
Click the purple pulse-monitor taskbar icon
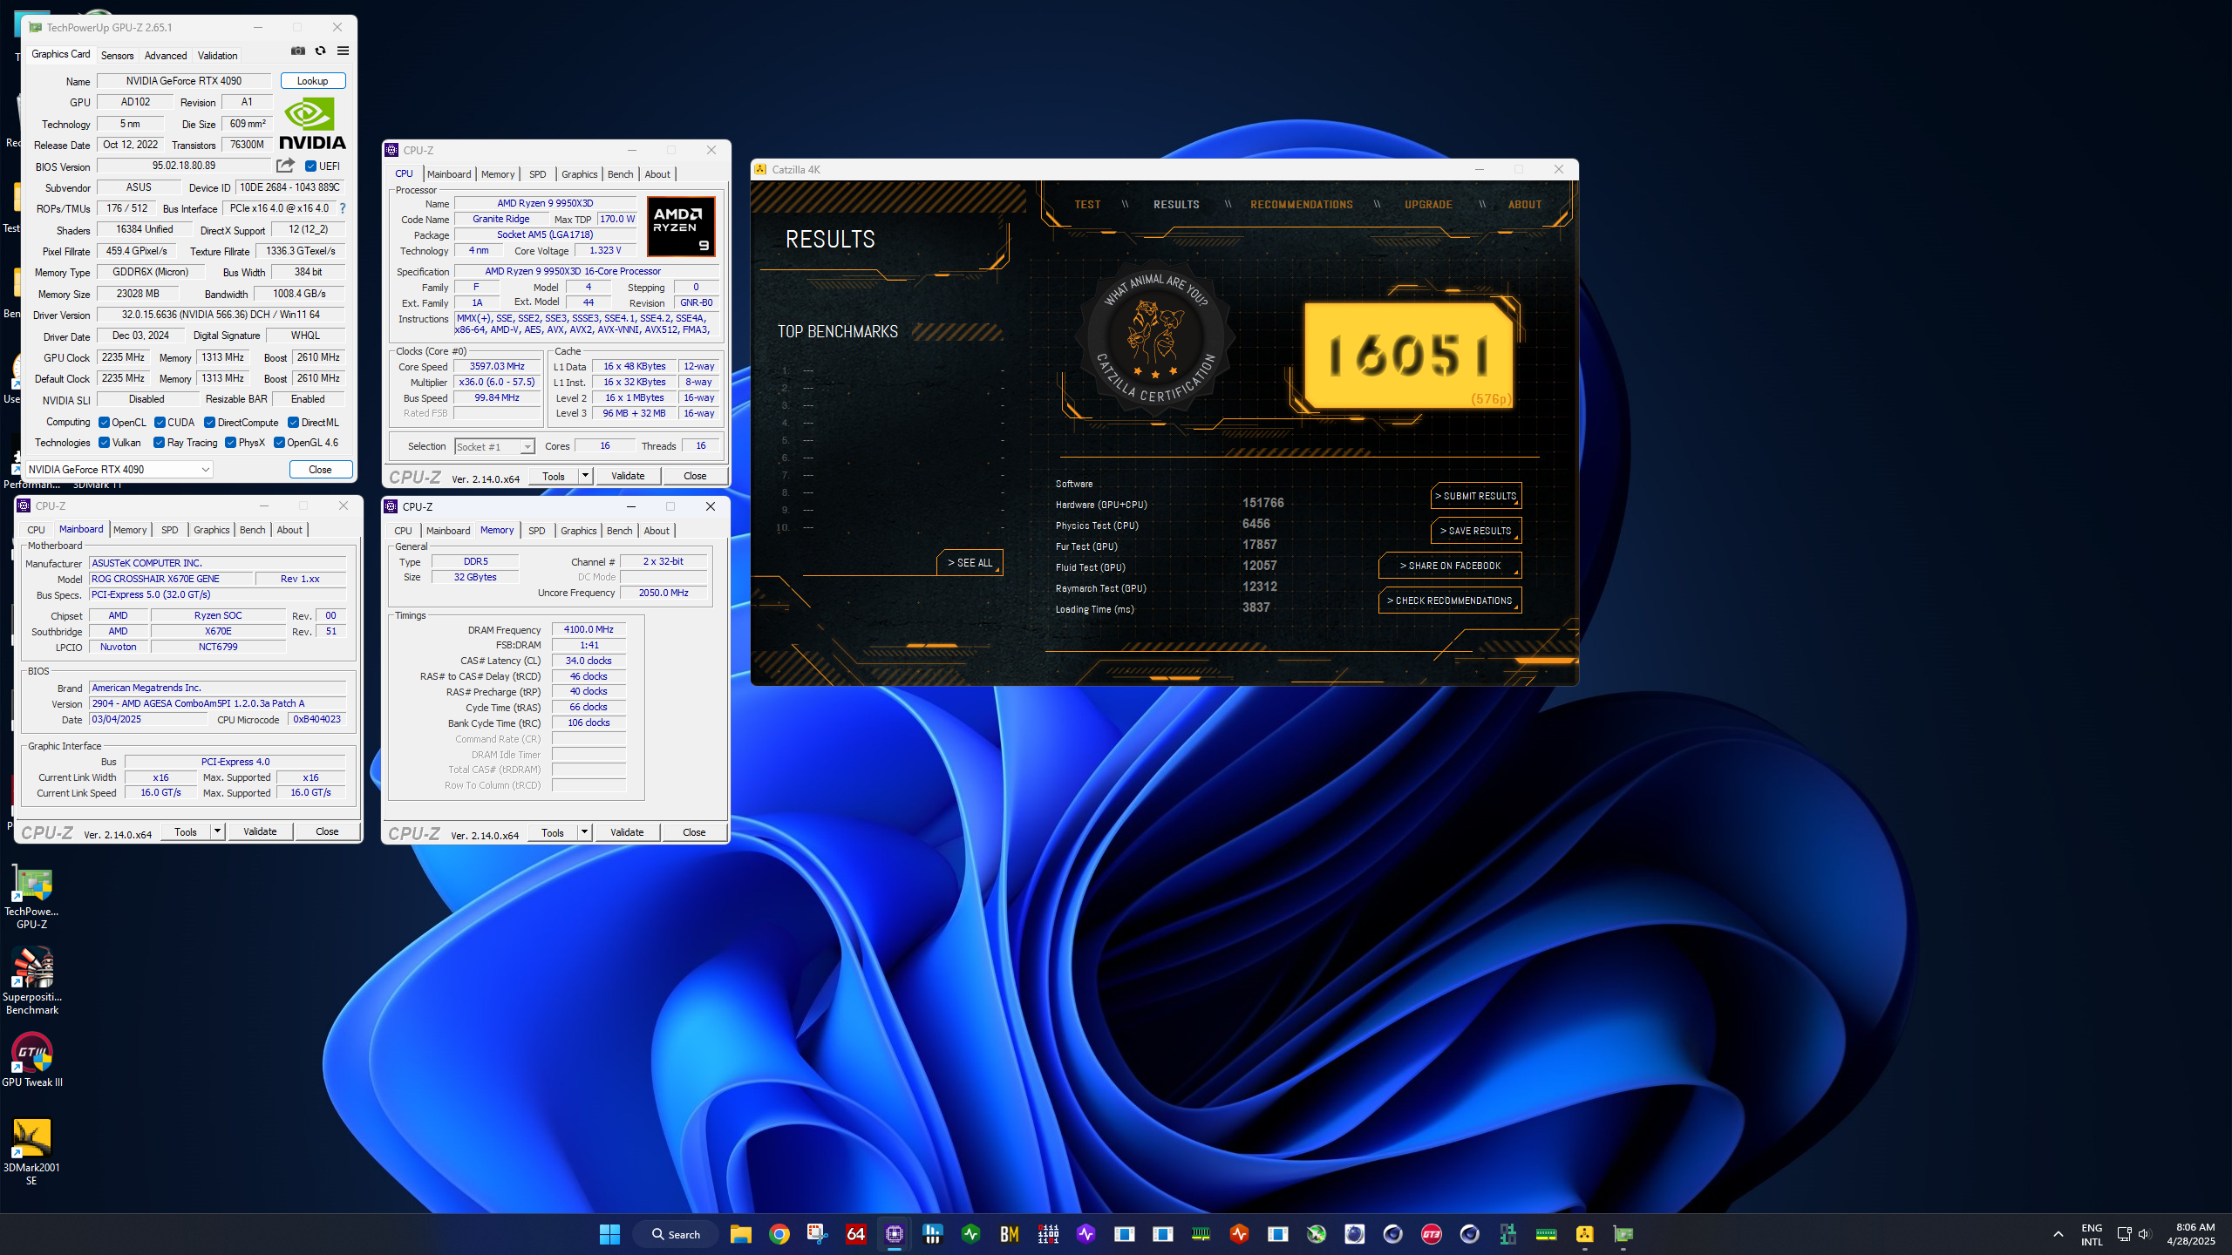[x=1086, y=1234]
